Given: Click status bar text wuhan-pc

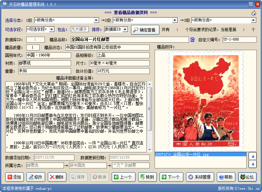Looking at the screenshot, I should click(44, 189).
